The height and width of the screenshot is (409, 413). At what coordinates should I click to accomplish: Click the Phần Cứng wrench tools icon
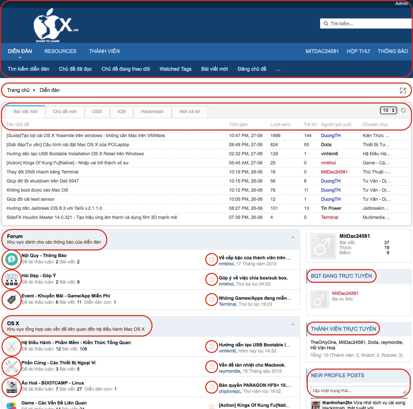pyautogui.click(x=11, y=366)
